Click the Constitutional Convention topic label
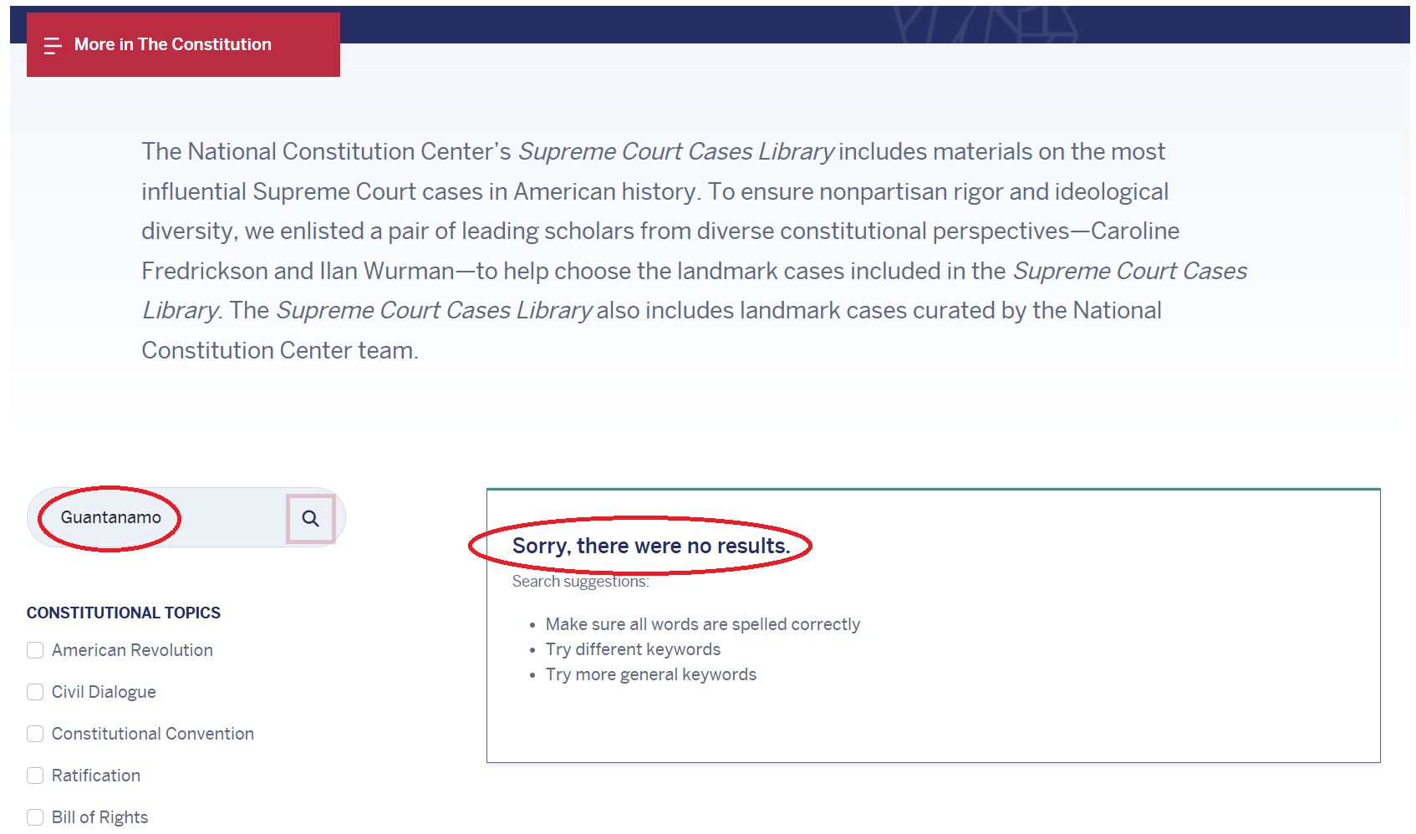The width and height of the screenshot is (1416, 834). (153, 734)
